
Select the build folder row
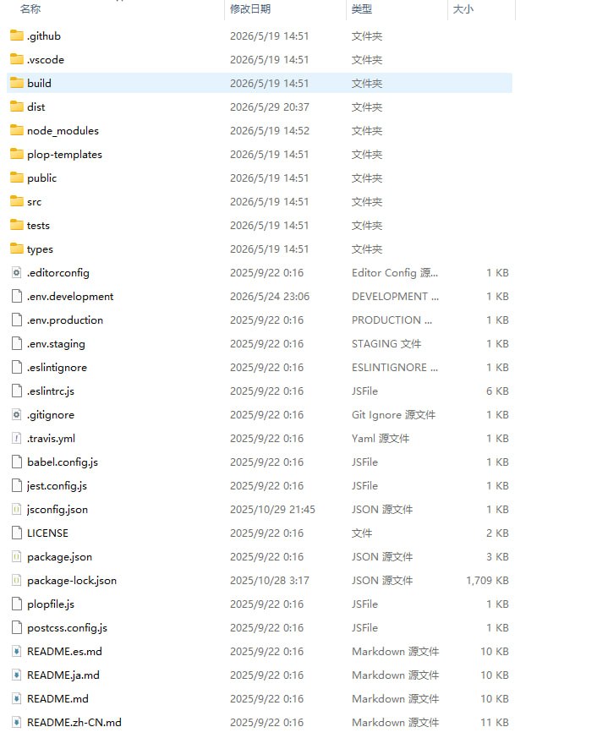pos(260,84)
